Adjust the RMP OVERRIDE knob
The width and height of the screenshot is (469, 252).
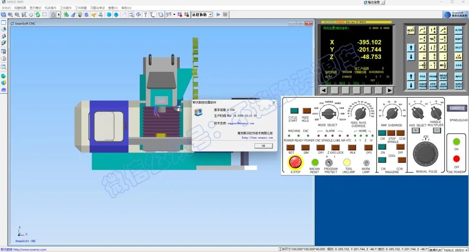392,113
